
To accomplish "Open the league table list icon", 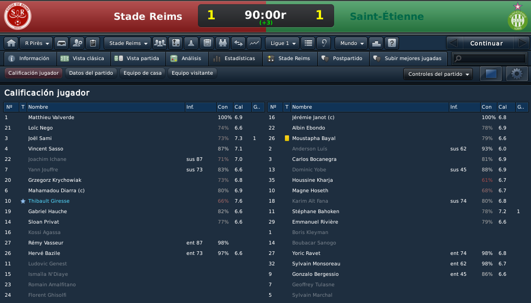I will [x=308, y=43].
